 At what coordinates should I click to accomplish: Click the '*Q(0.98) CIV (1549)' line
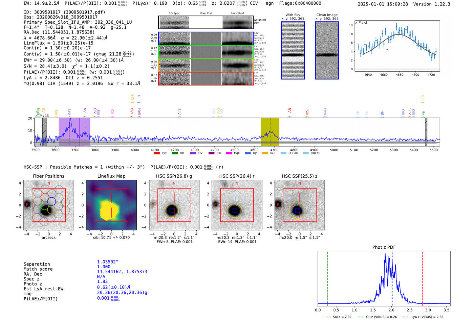point(82,83)
